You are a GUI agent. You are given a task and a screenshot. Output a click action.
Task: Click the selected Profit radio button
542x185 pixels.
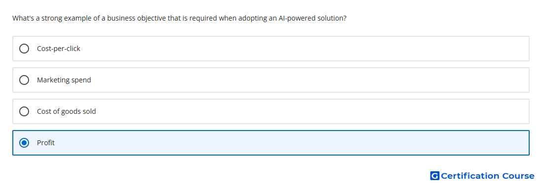(x=24, y=143)
